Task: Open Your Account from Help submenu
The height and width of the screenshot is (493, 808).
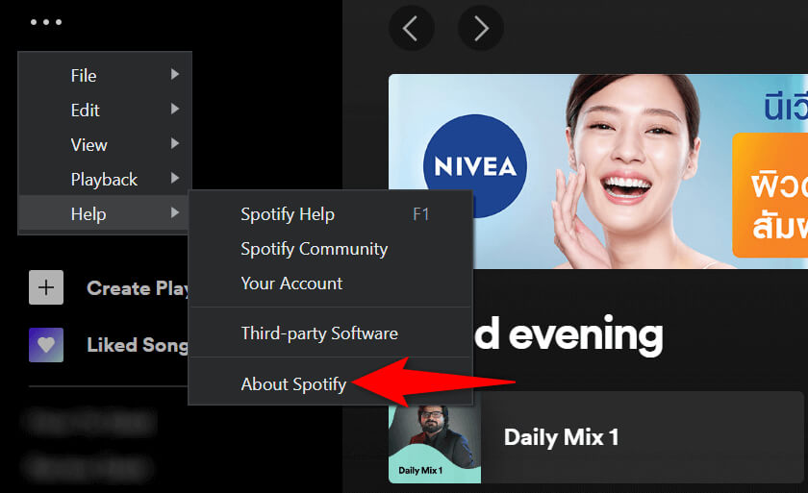Action: pos(330,283)
